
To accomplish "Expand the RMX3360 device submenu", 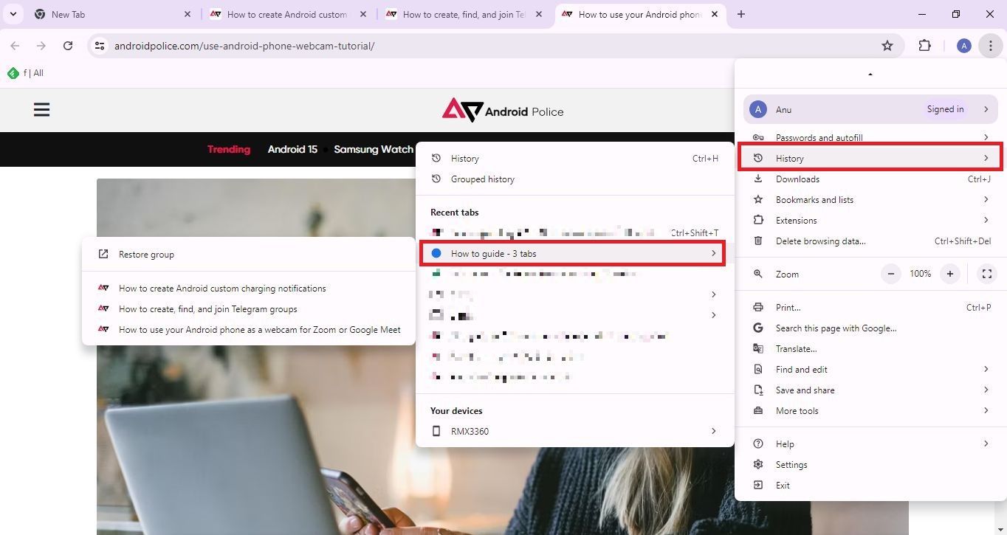I will coord(574,431).
